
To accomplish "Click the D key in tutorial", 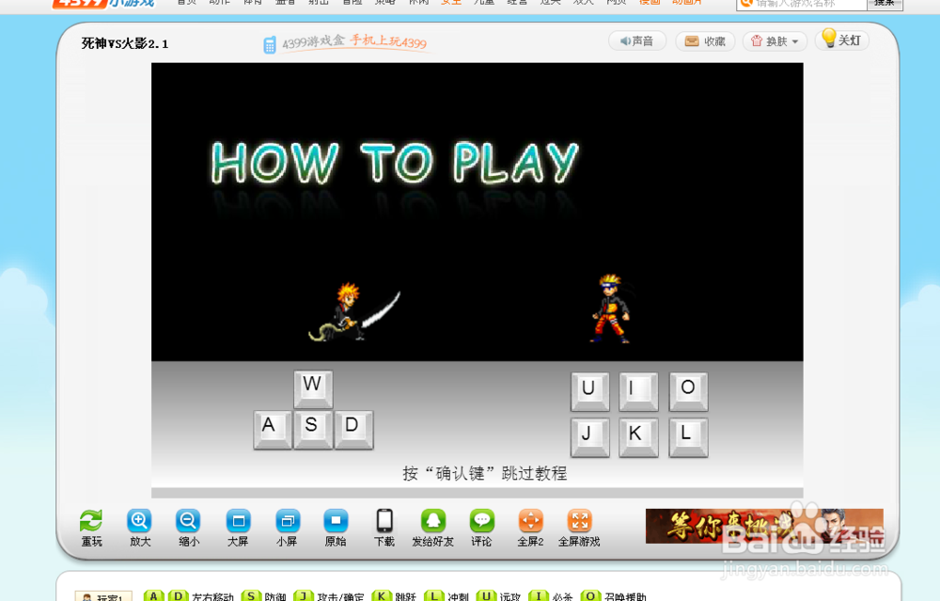I will coord(353,430).
